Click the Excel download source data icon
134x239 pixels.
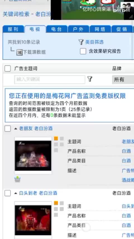[x=20, y=52]
